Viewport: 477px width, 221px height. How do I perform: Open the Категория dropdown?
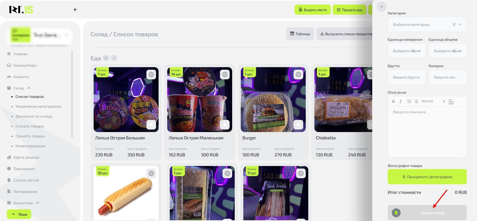coord(427,24)
